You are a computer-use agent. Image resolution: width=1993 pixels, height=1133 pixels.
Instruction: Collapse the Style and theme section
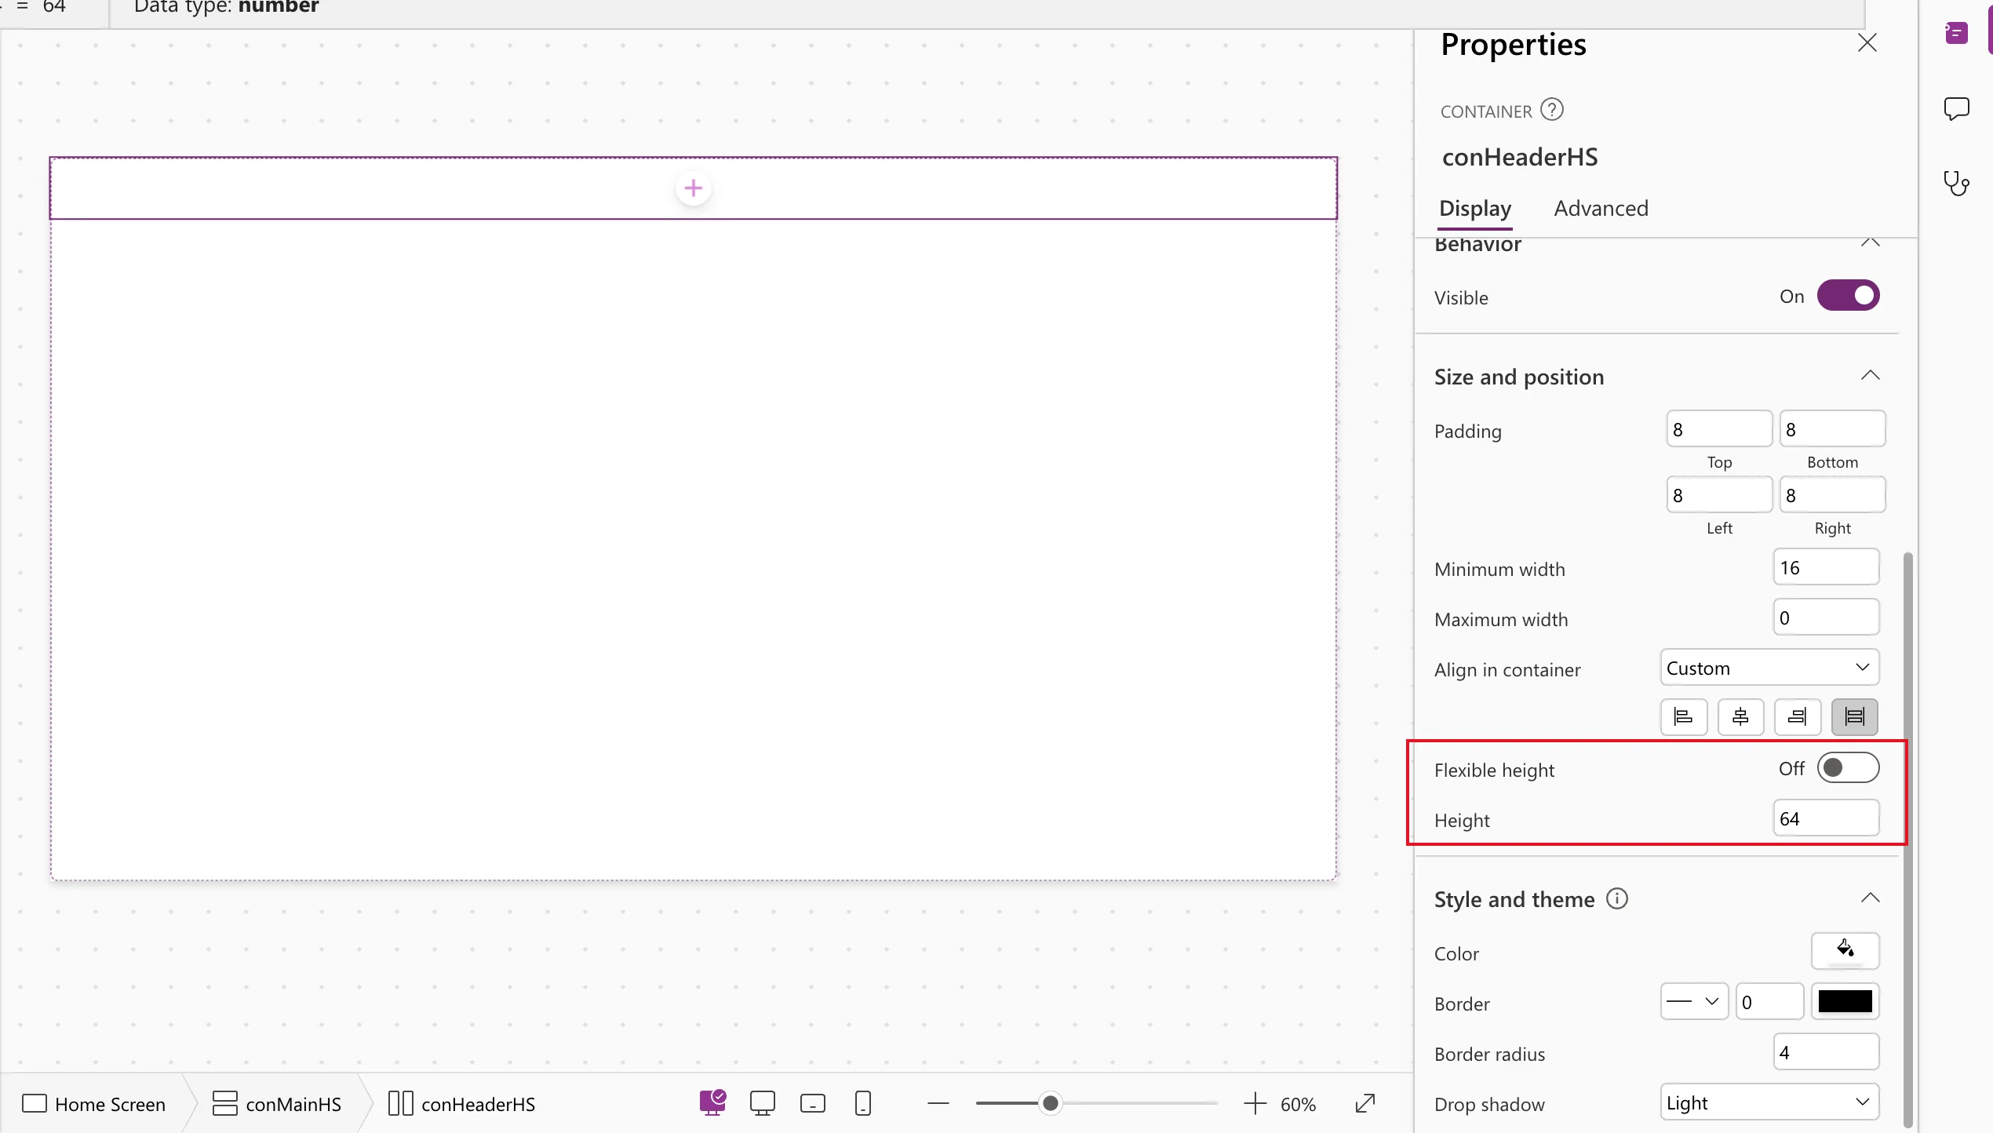point(1870,898)
